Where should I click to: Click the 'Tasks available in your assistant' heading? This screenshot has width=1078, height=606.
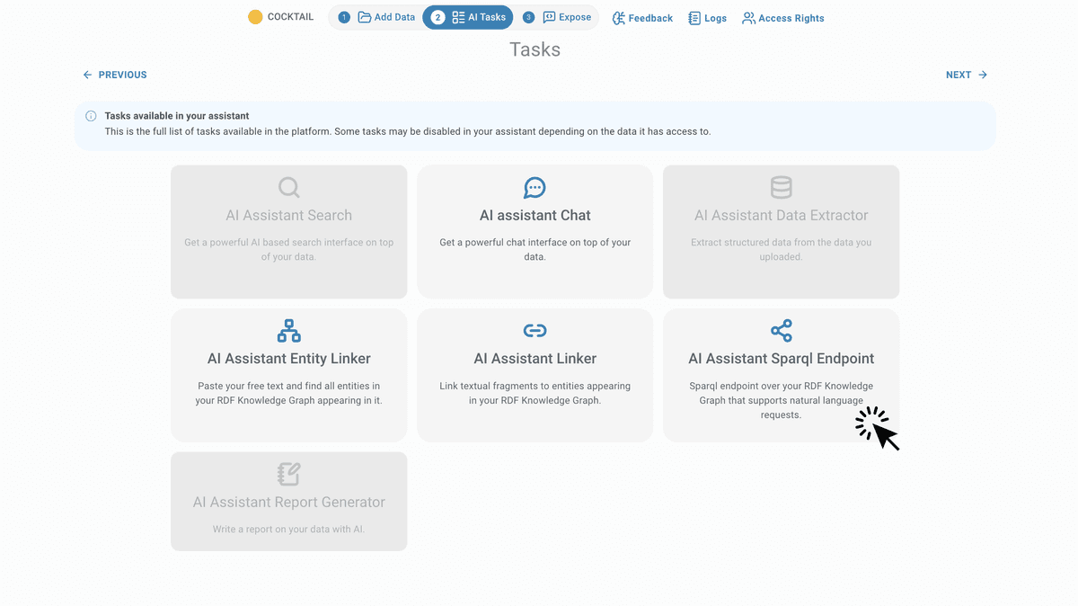pos(177,116)
